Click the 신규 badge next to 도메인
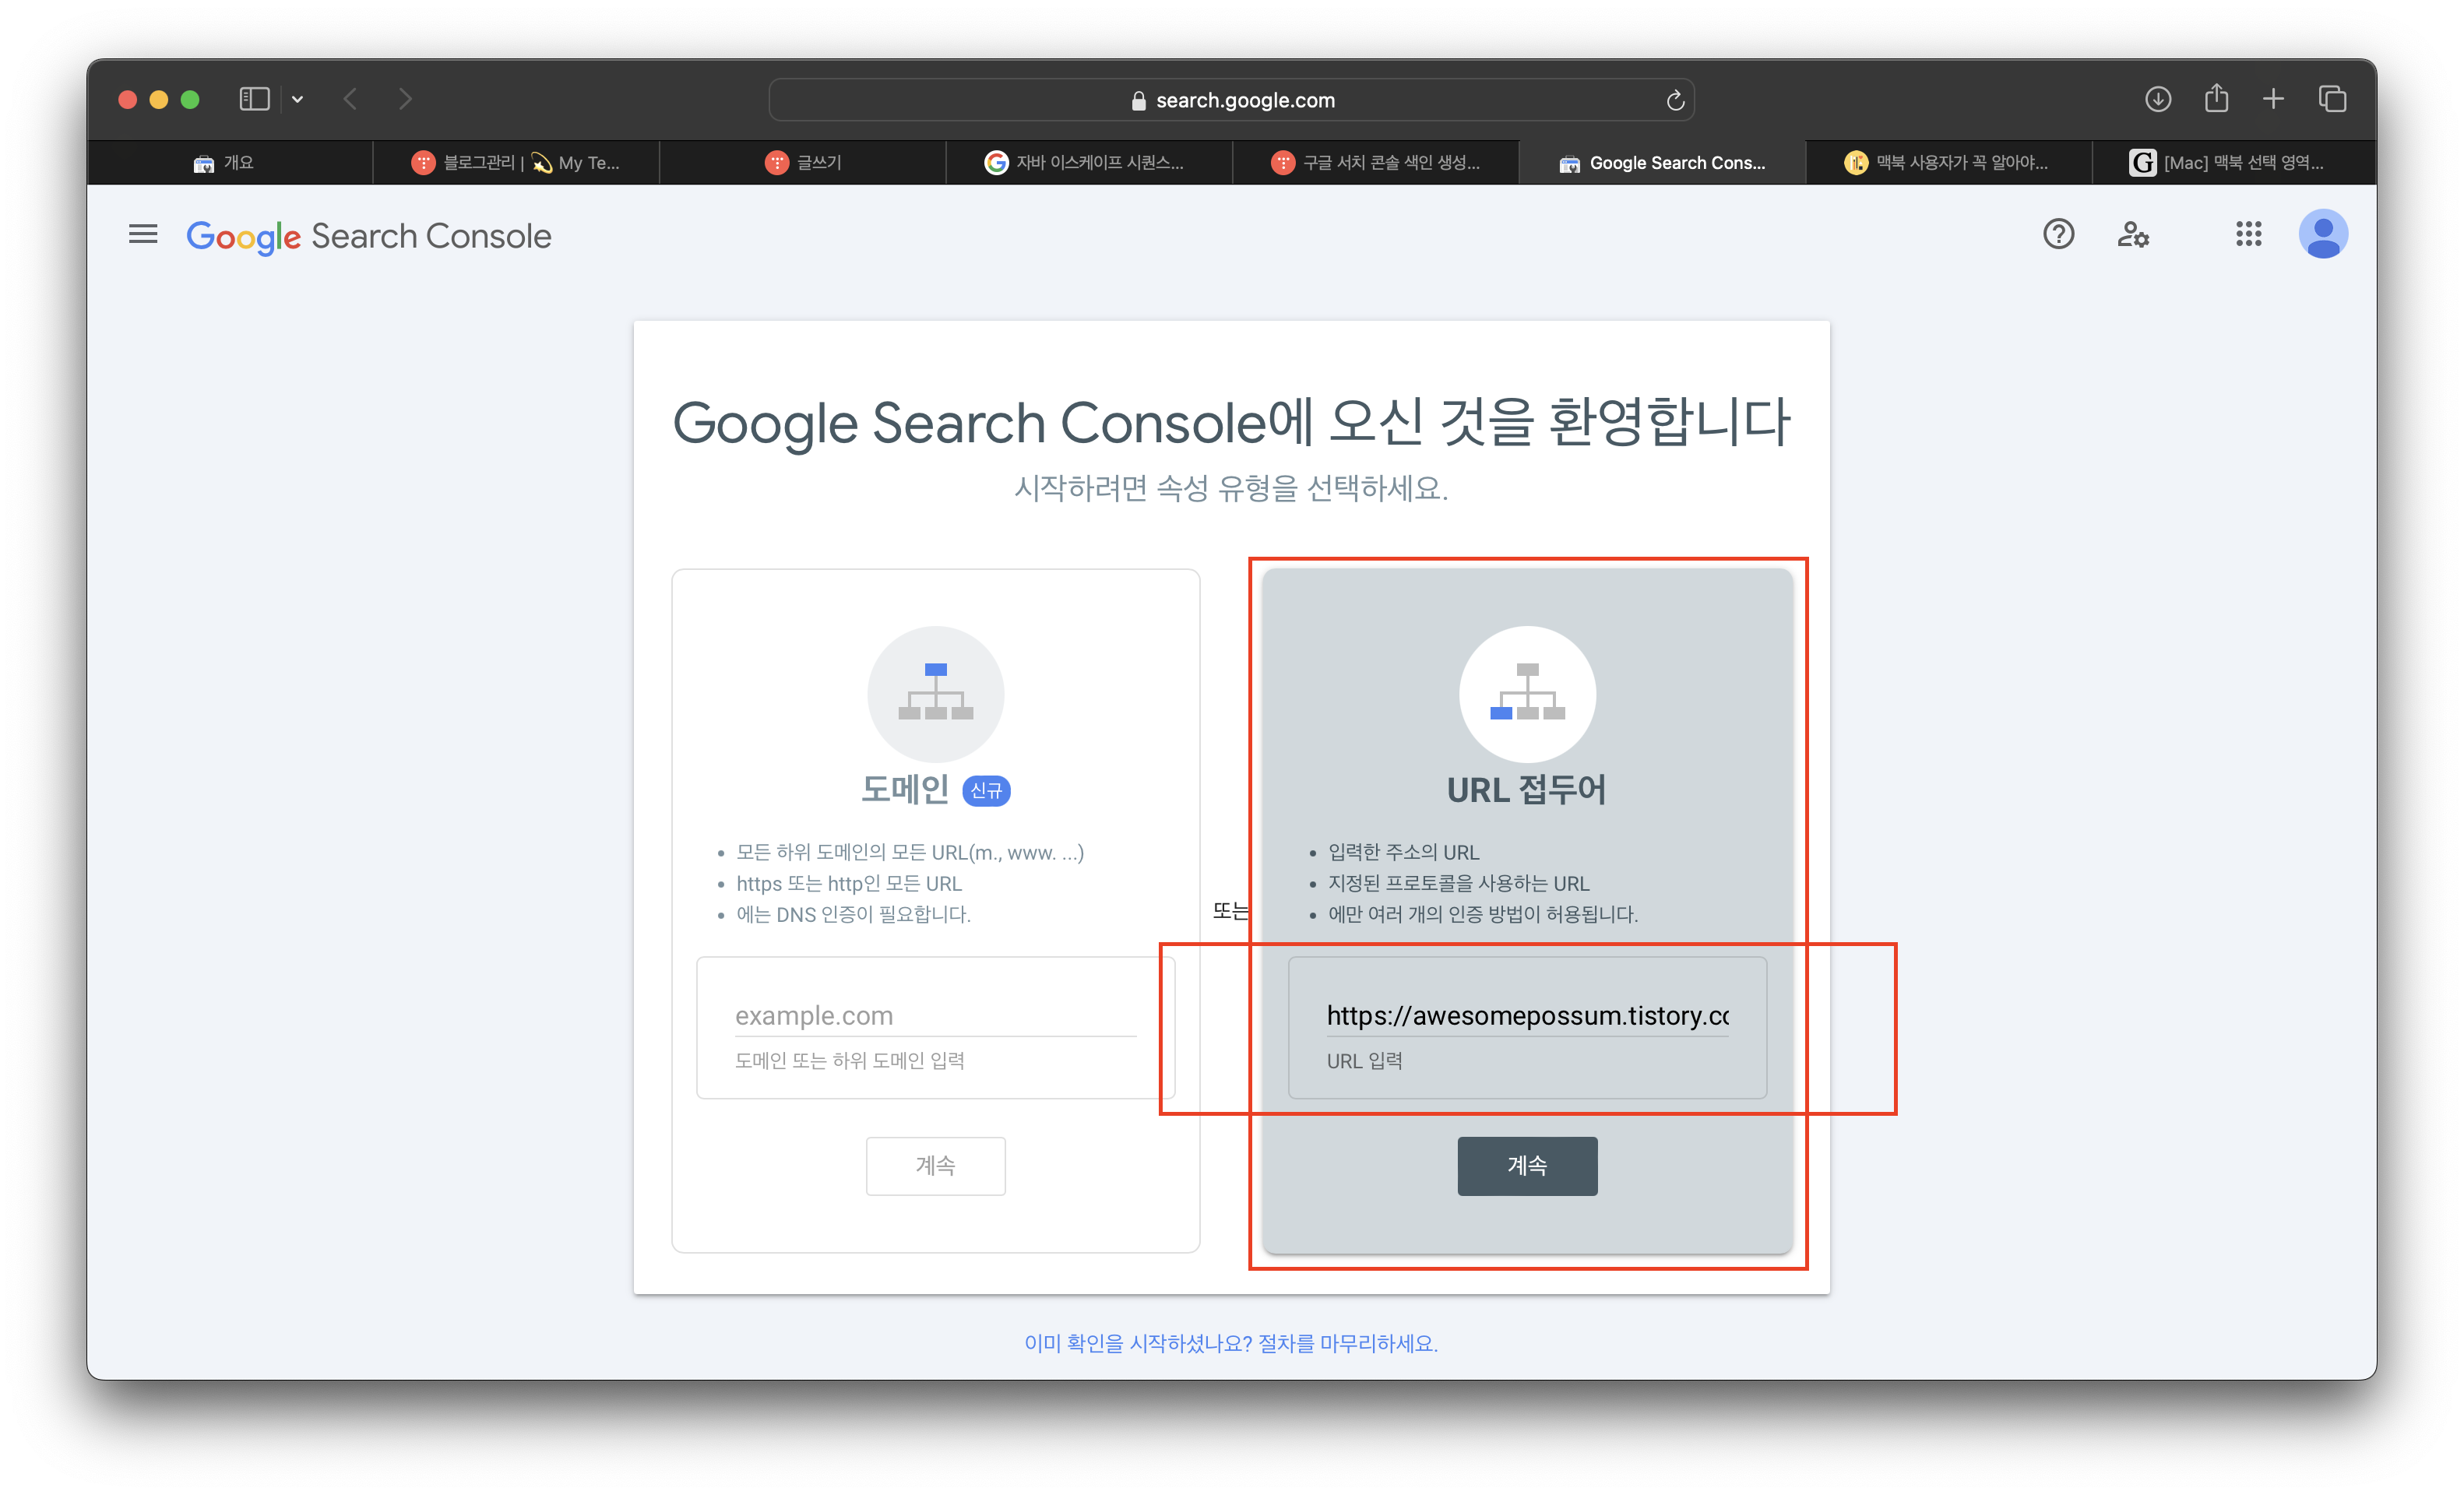The width and height of the screenshot is (2464, 1495). click(x=986, y=790)
